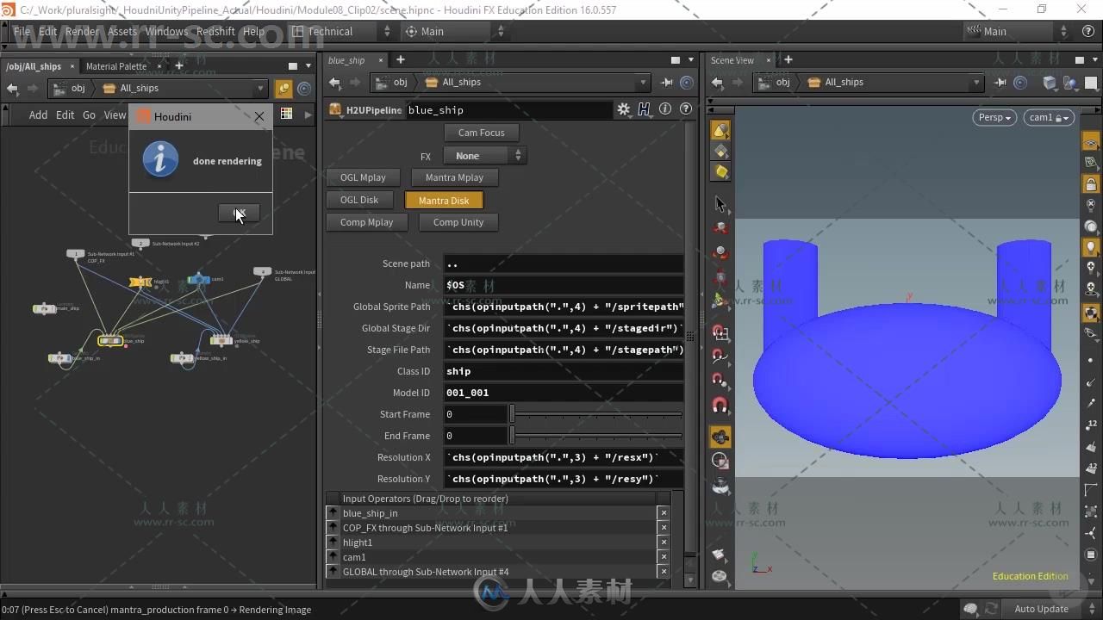The width and height of the screenshot is (1103, 620).
Task: Add a new tab next to blue_ship tab
Action: [x=400, y=60]
